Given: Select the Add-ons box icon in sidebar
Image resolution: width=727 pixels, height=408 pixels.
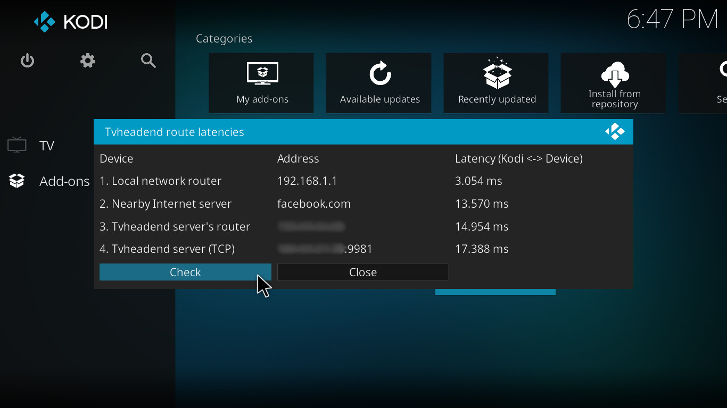Looking at the screenshot, I should coord(17,181).
